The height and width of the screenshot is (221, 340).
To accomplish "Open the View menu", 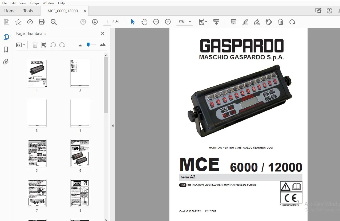I will pos(23,3).
